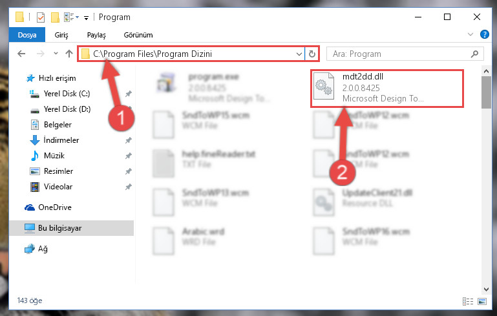Expand the ribbon chevron
Image resolution: width=497 pixels, height=316 pixels.
pyautogui.click(x=471, y=34)
